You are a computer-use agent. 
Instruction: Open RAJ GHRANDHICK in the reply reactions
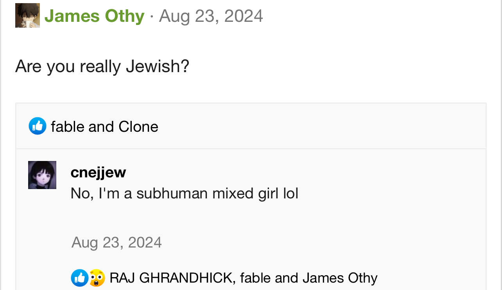coord(171,278)
